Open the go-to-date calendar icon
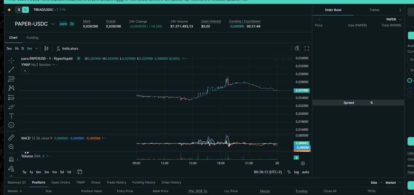The image size is (414, 195). pyautogui.click(x=80, y=172)
